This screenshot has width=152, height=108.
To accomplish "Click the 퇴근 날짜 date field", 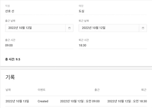I will pos(109,28).
